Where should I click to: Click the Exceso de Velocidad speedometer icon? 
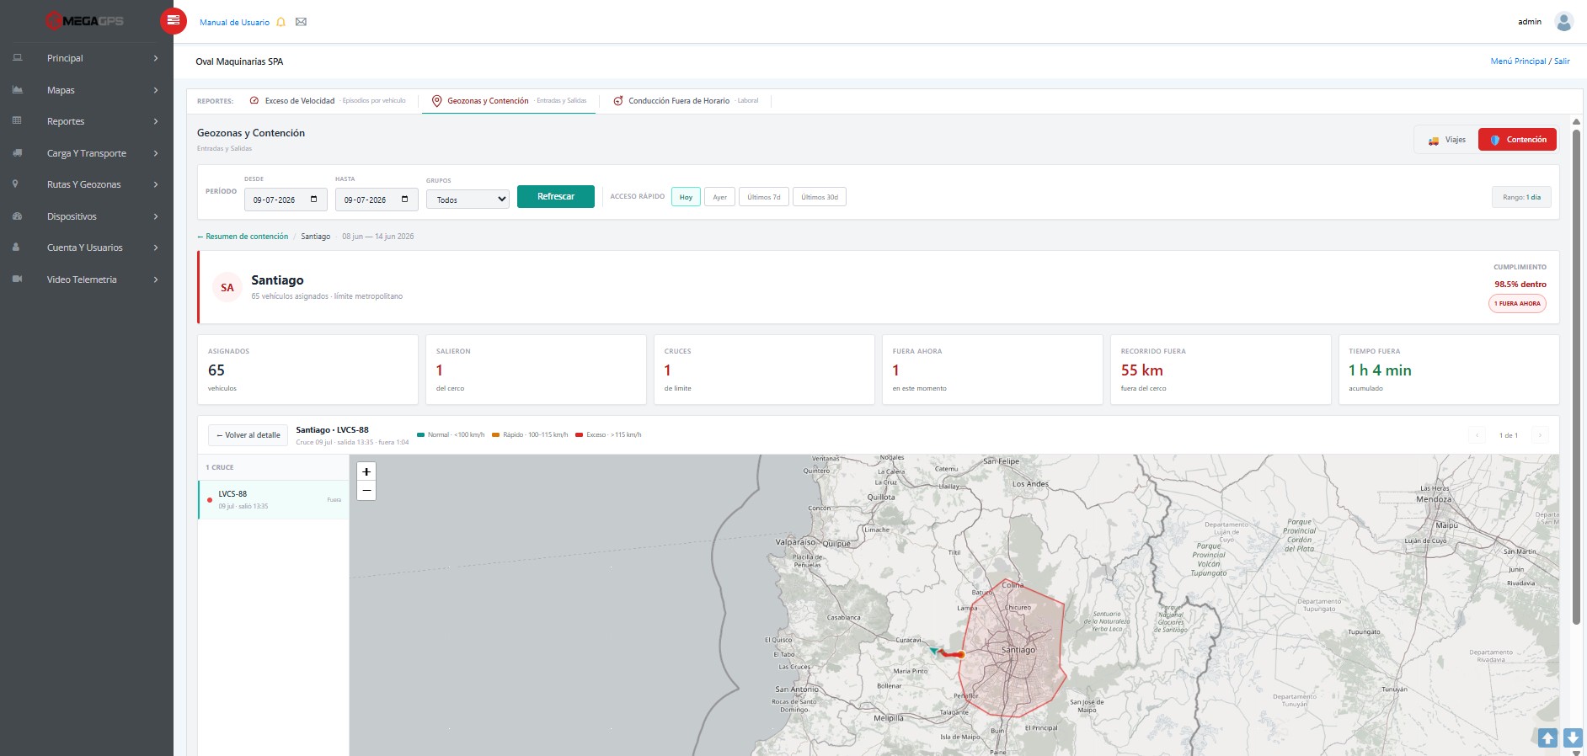pyautogui.click(x=254, y=100)
